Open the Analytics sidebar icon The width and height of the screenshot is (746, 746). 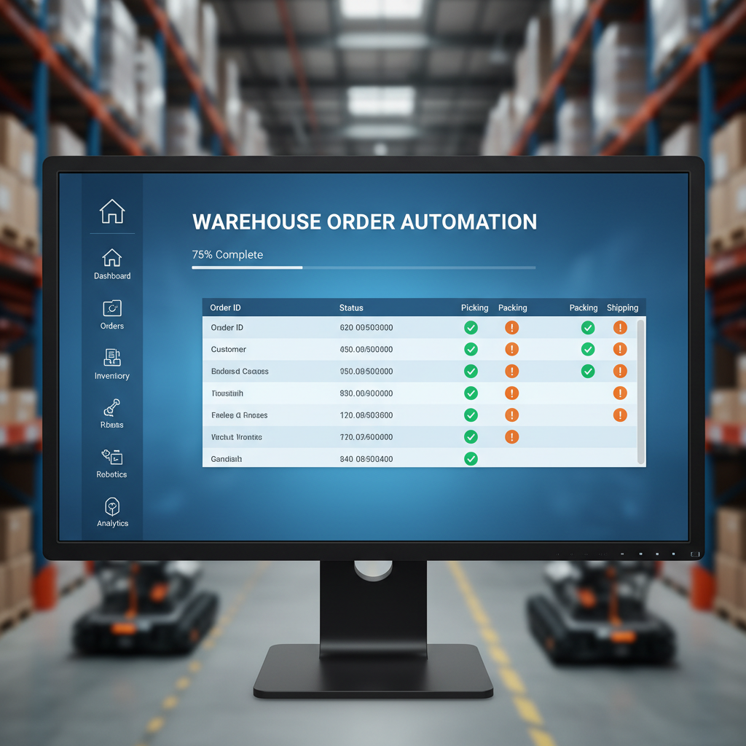pos(112,506)
